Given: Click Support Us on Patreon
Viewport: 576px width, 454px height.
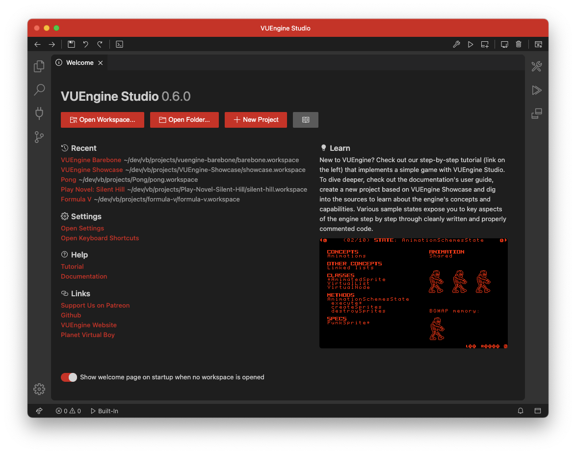Looking at the screenshot, I should tap(95, 306).
